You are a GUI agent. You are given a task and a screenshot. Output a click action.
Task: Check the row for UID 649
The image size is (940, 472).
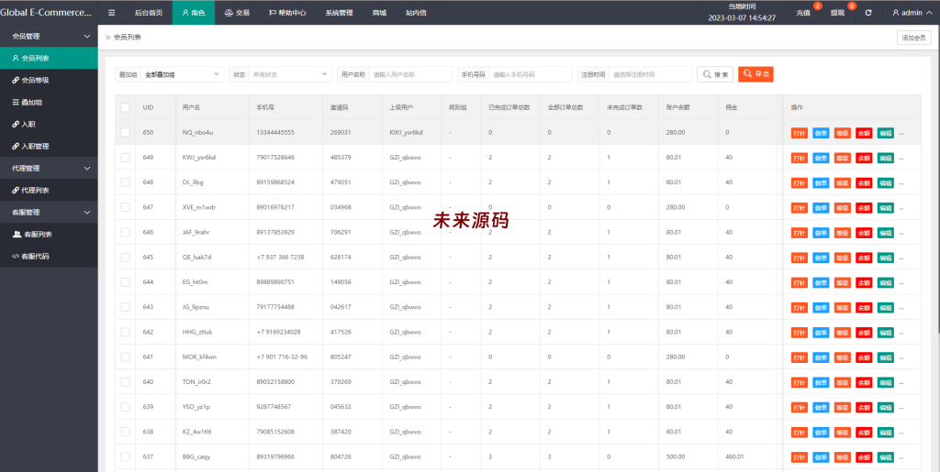pos(125,158)
